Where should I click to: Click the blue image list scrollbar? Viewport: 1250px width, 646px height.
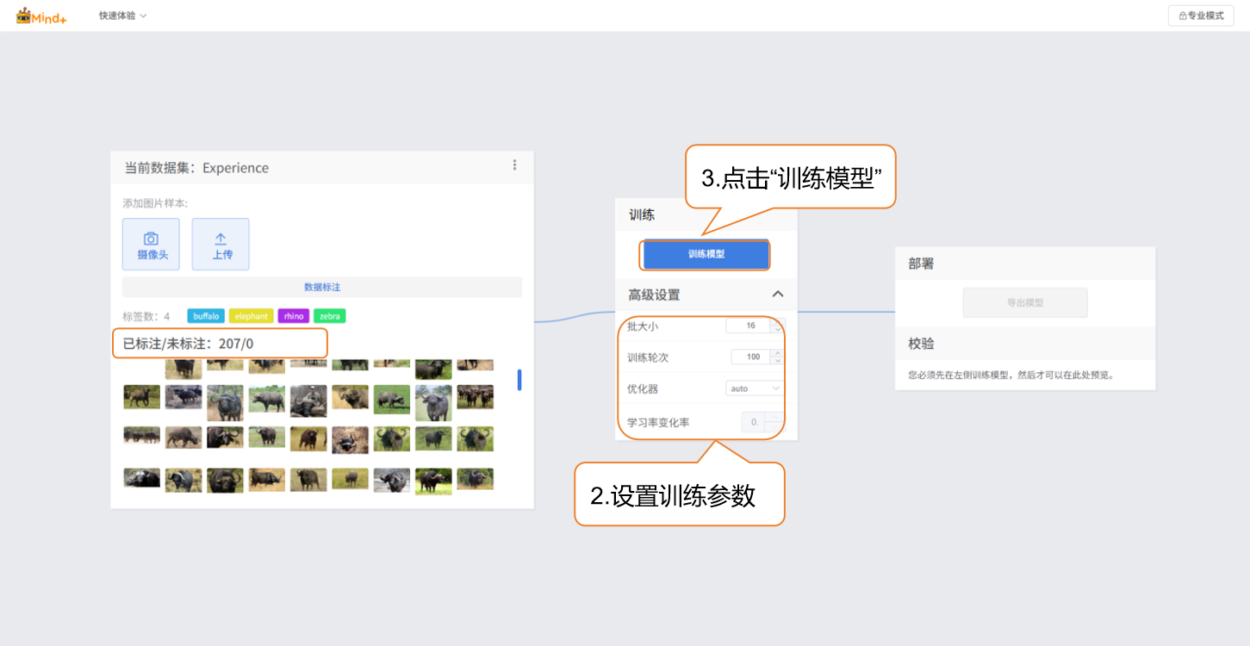(x=519, y=379)
